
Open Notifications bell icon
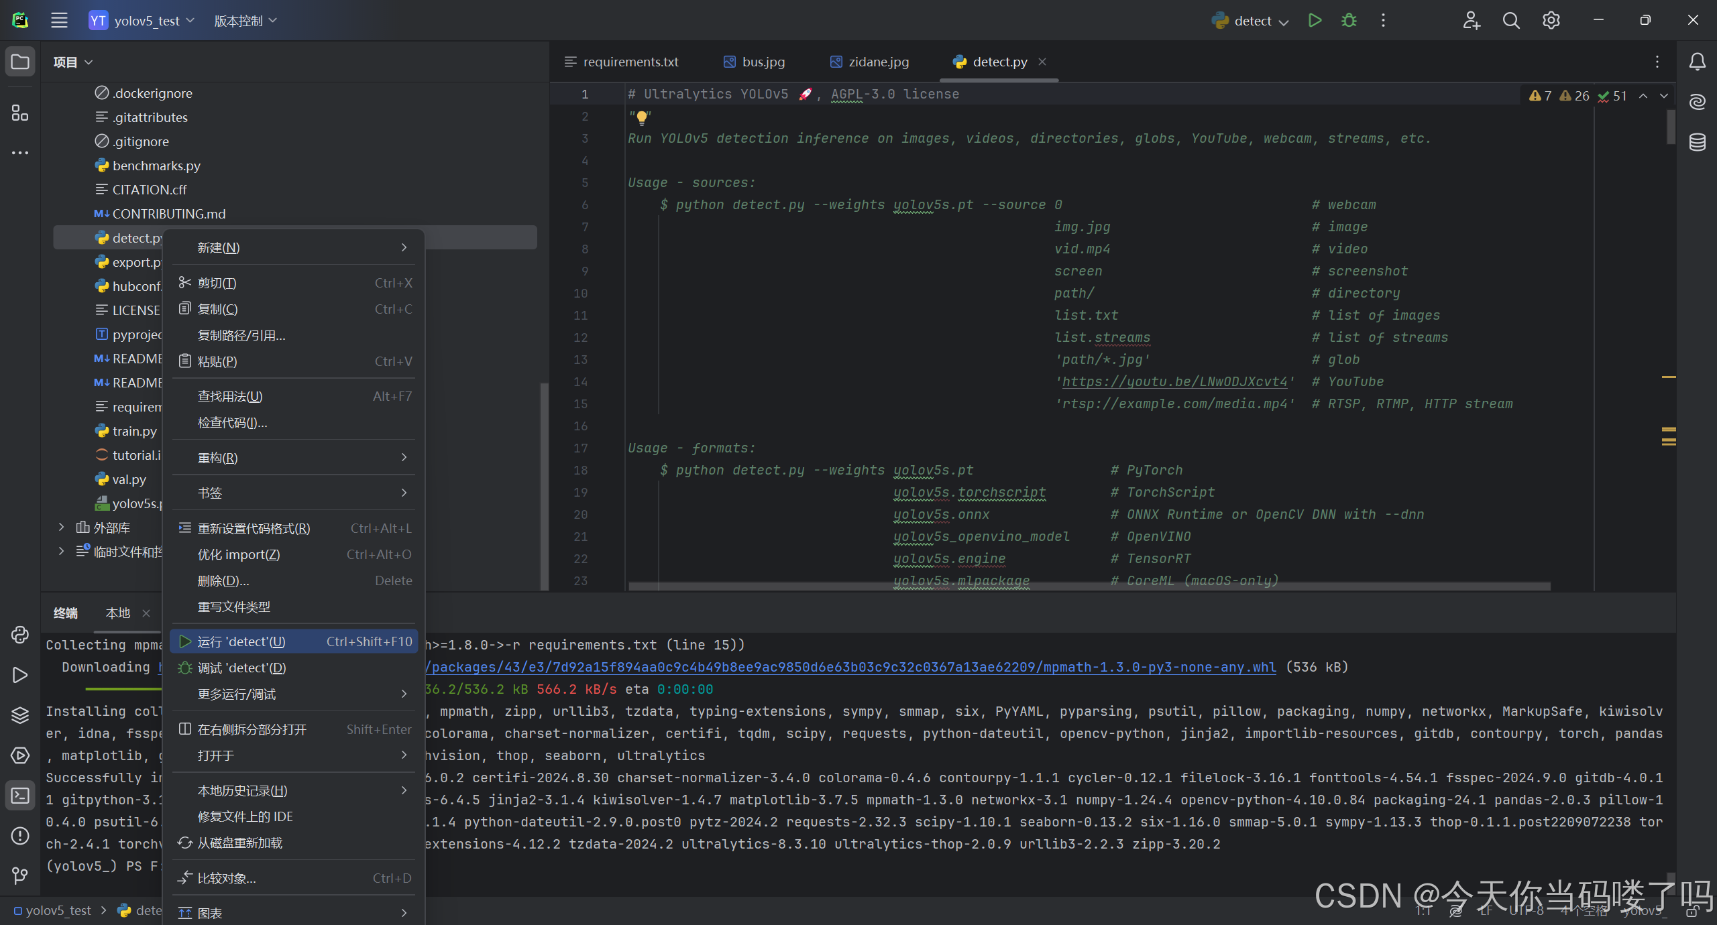1697,62
